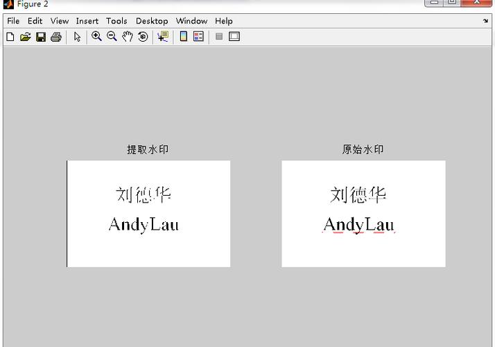Image resolution: width=495 pixels, height=347 pixels.
Task: Activate the Zoom Out magnifier
Action: (112, 36)
